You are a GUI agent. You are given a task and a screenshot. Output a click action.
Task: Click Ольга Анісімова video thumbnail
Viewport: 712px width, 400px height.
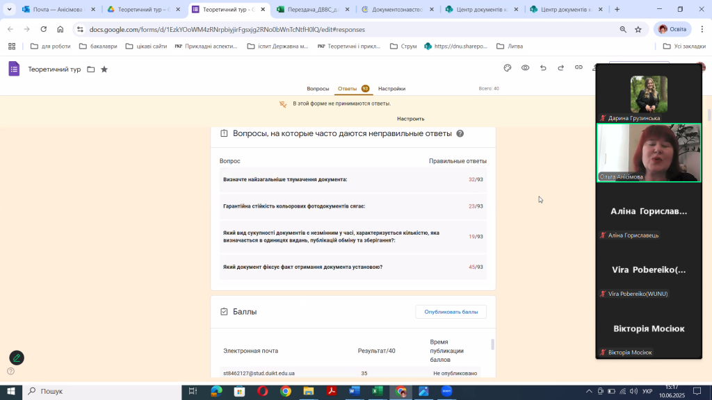(649, 152)
